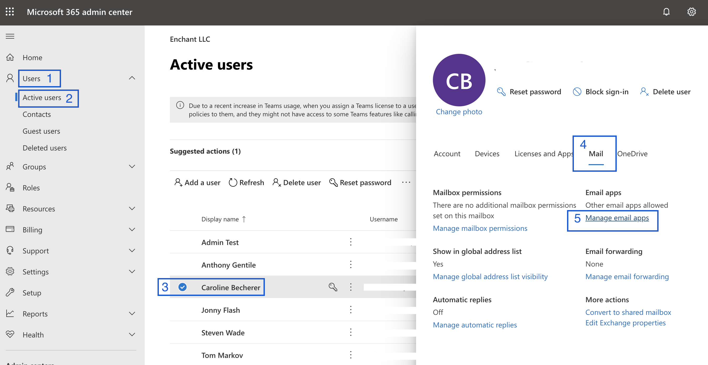Open more options for Steven Wade
Viewport: 708px width, 365px height.
pyautogui.click(x=351, y=332)
